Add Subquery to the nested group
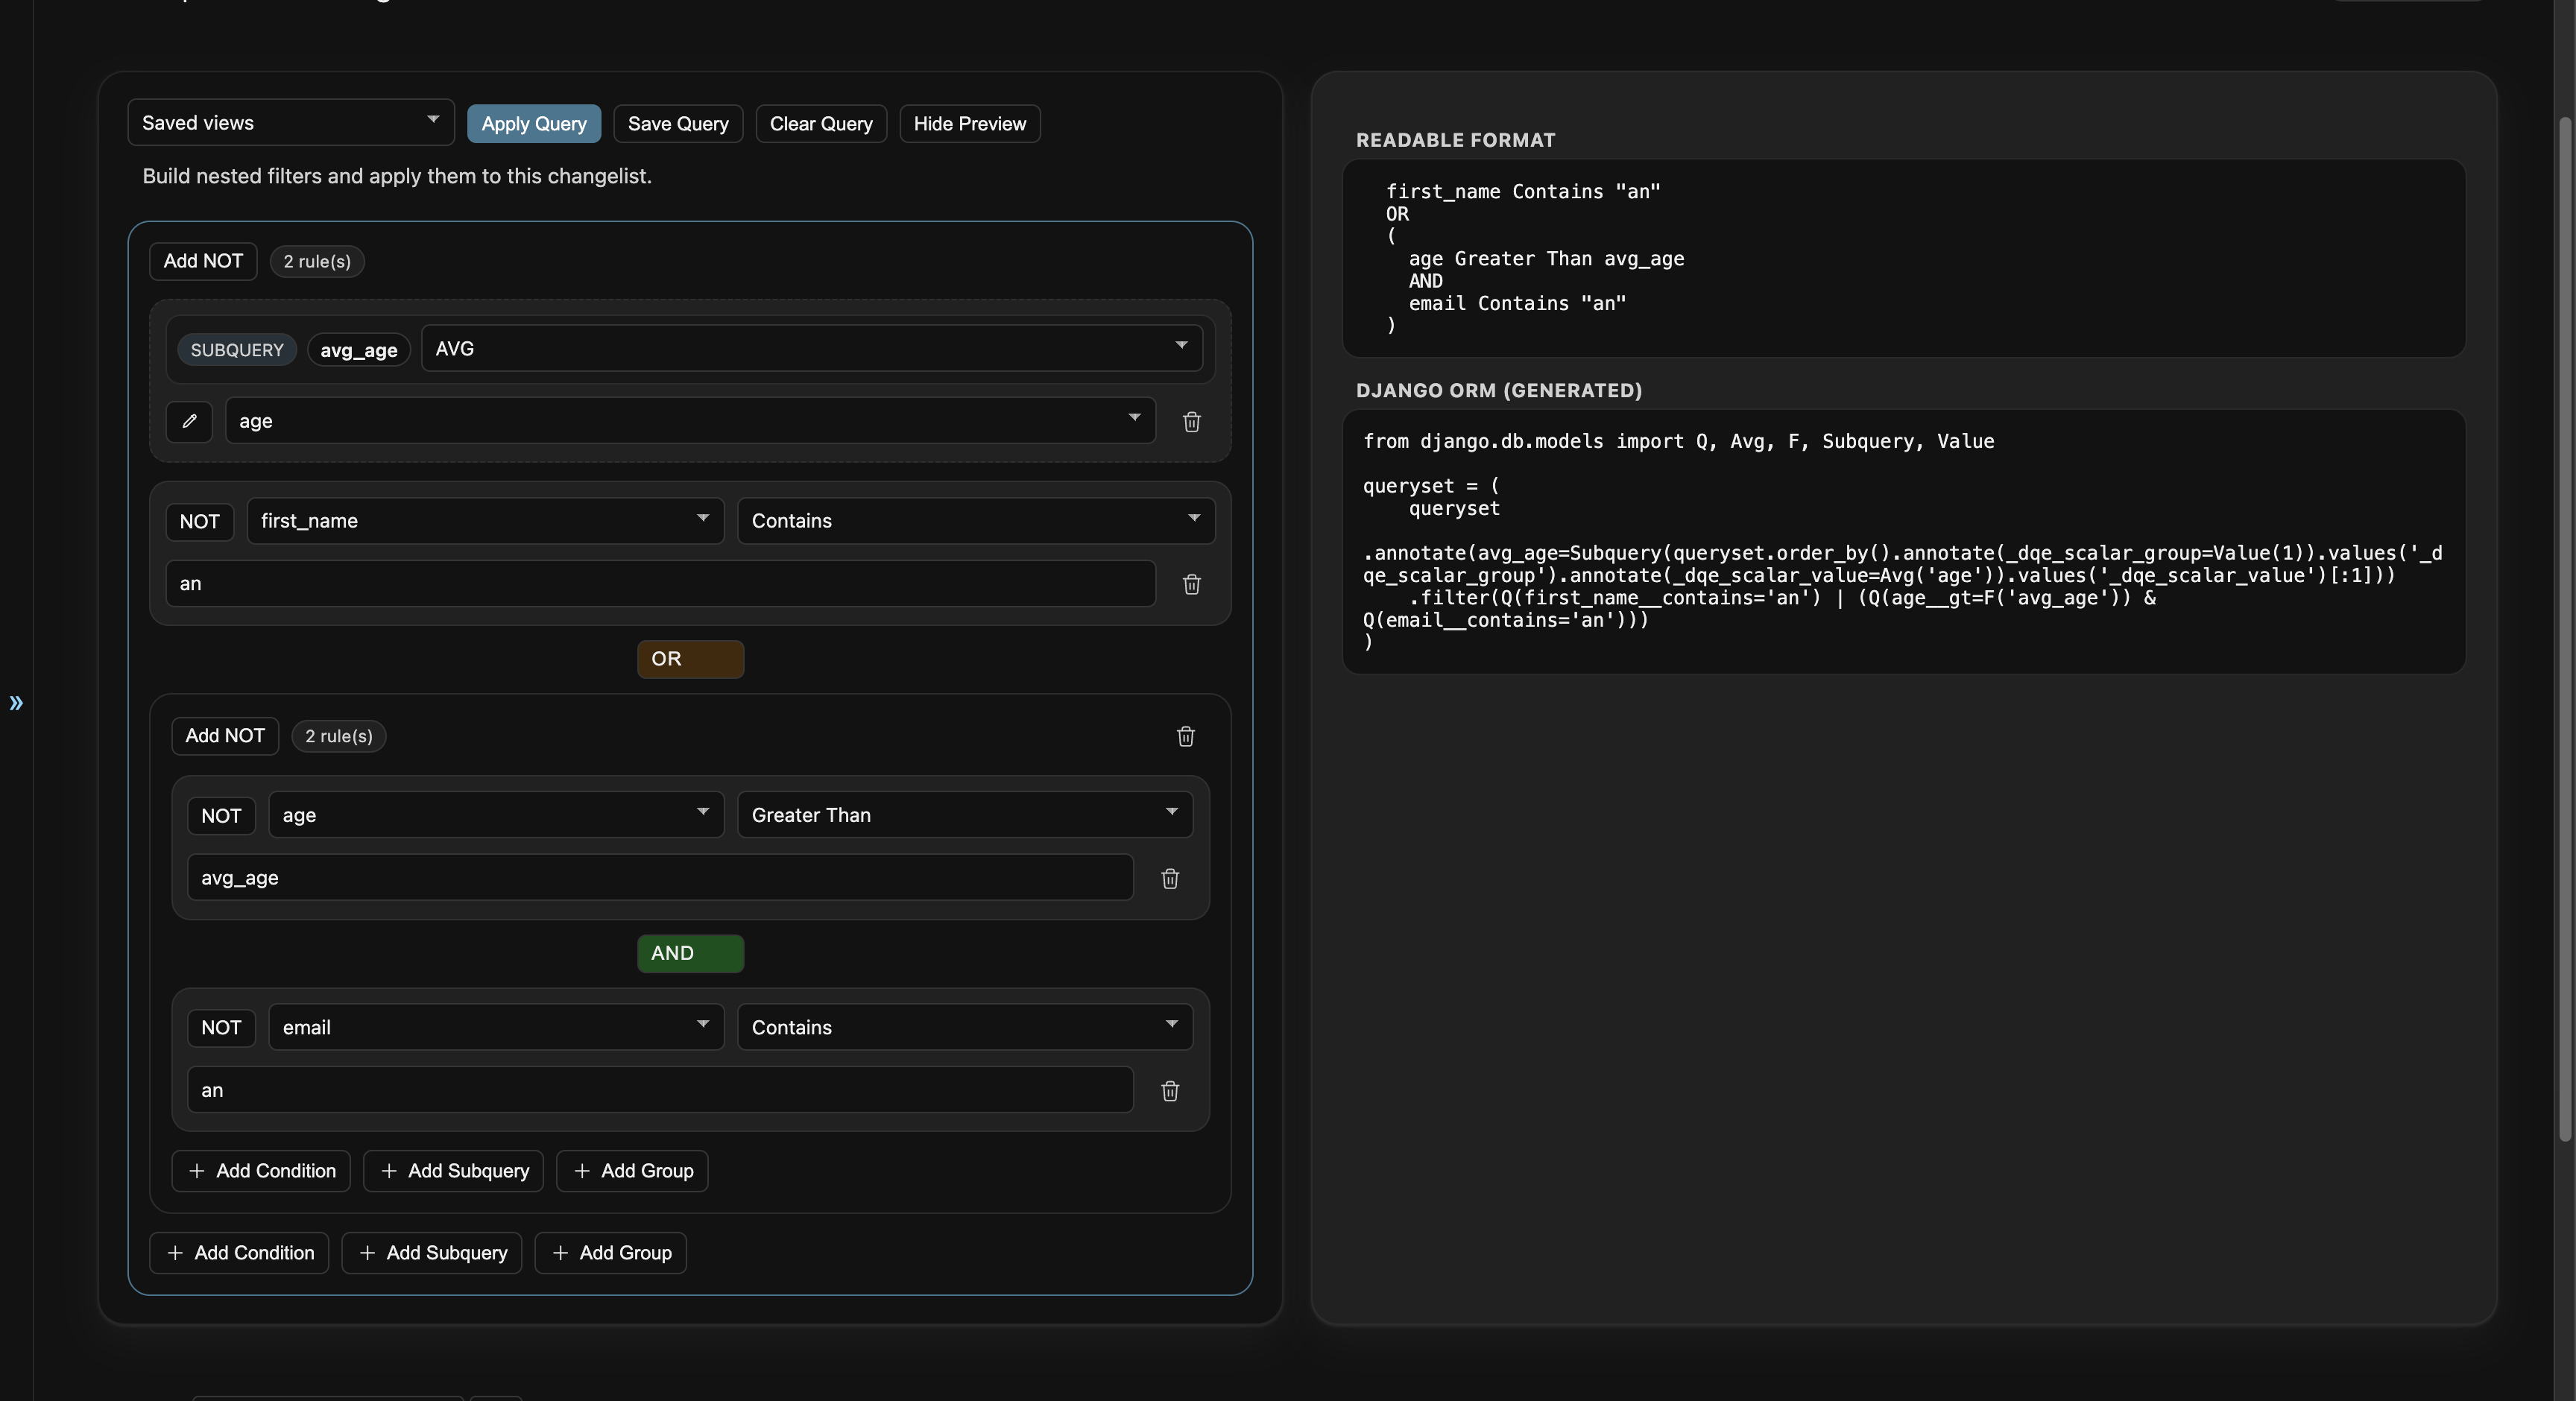 click(453, 1171)
